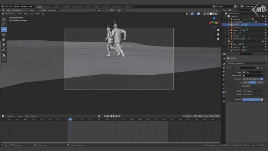Click the timeline Playback button

point(11,116)
